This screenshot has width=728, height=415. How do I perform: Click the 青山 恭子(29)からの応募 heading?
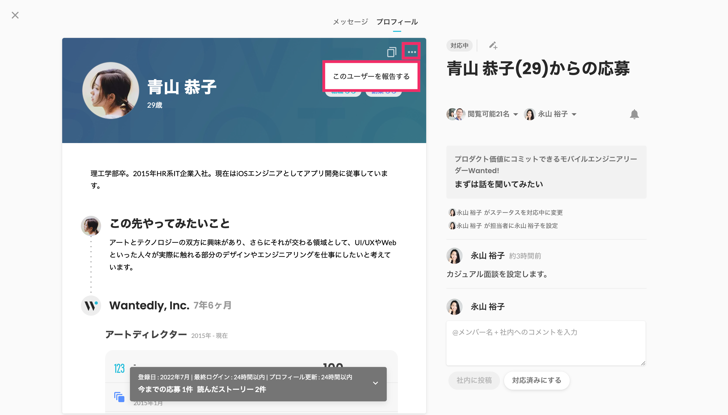point(538,68)
